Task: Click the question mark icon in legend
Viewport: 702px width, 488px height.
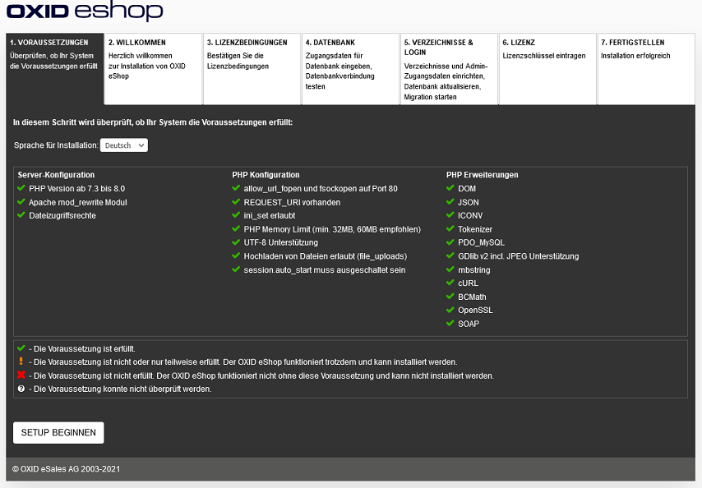Action: pyautogui.click(x=21, y=389)
